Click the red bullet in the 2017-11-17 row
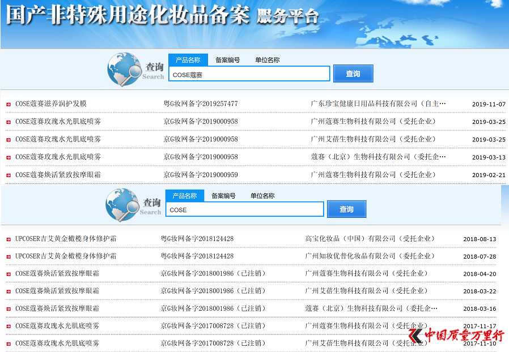This screenshot has height=352, width=509. (x=9, y=327)
